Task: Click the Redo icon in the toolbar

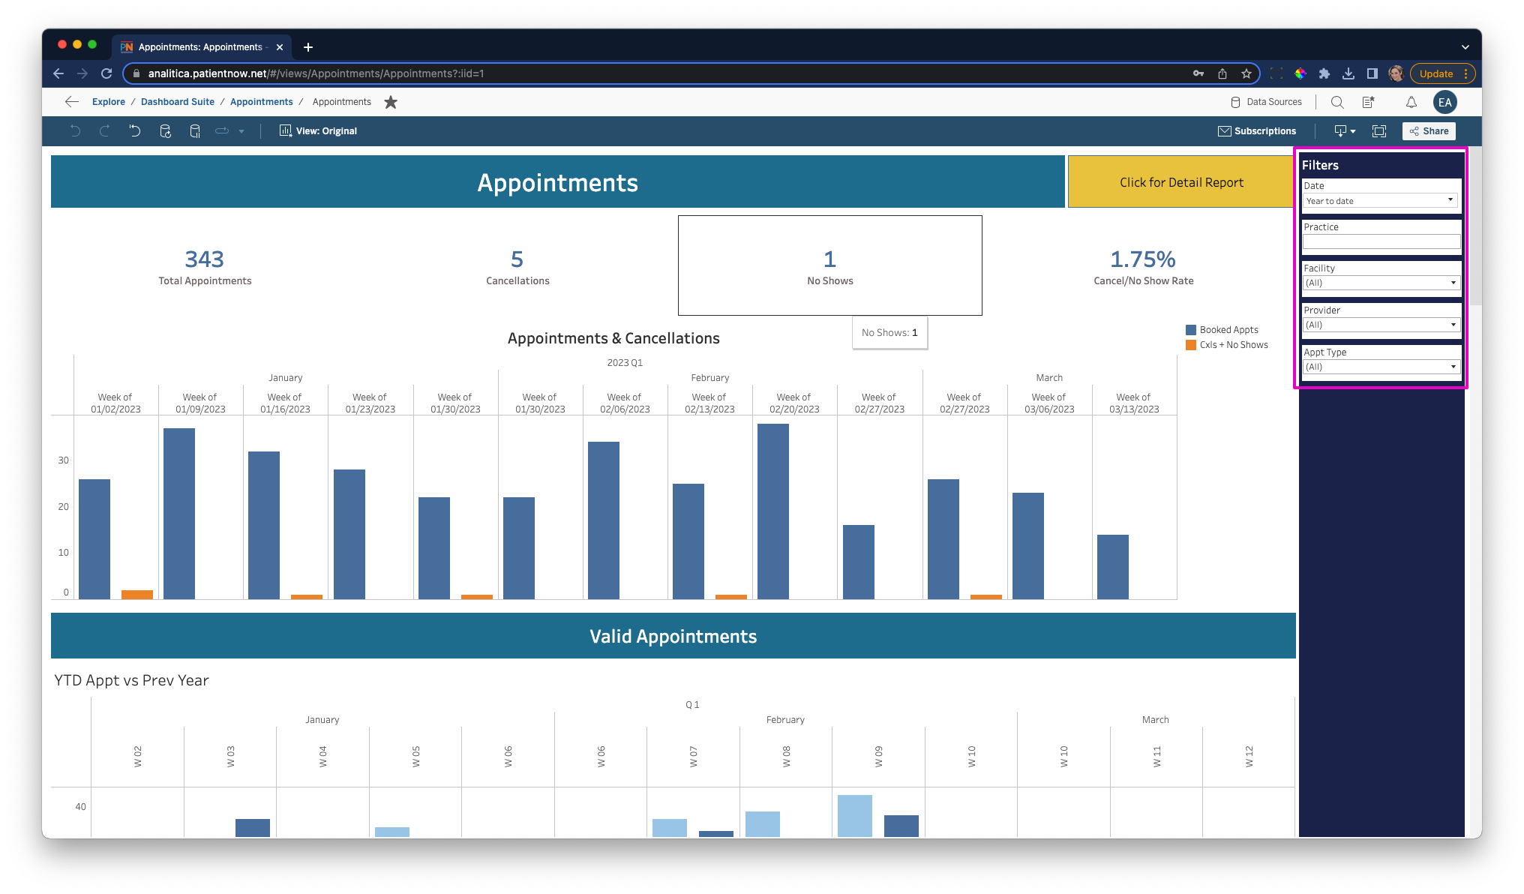Action: click(105, 130)
